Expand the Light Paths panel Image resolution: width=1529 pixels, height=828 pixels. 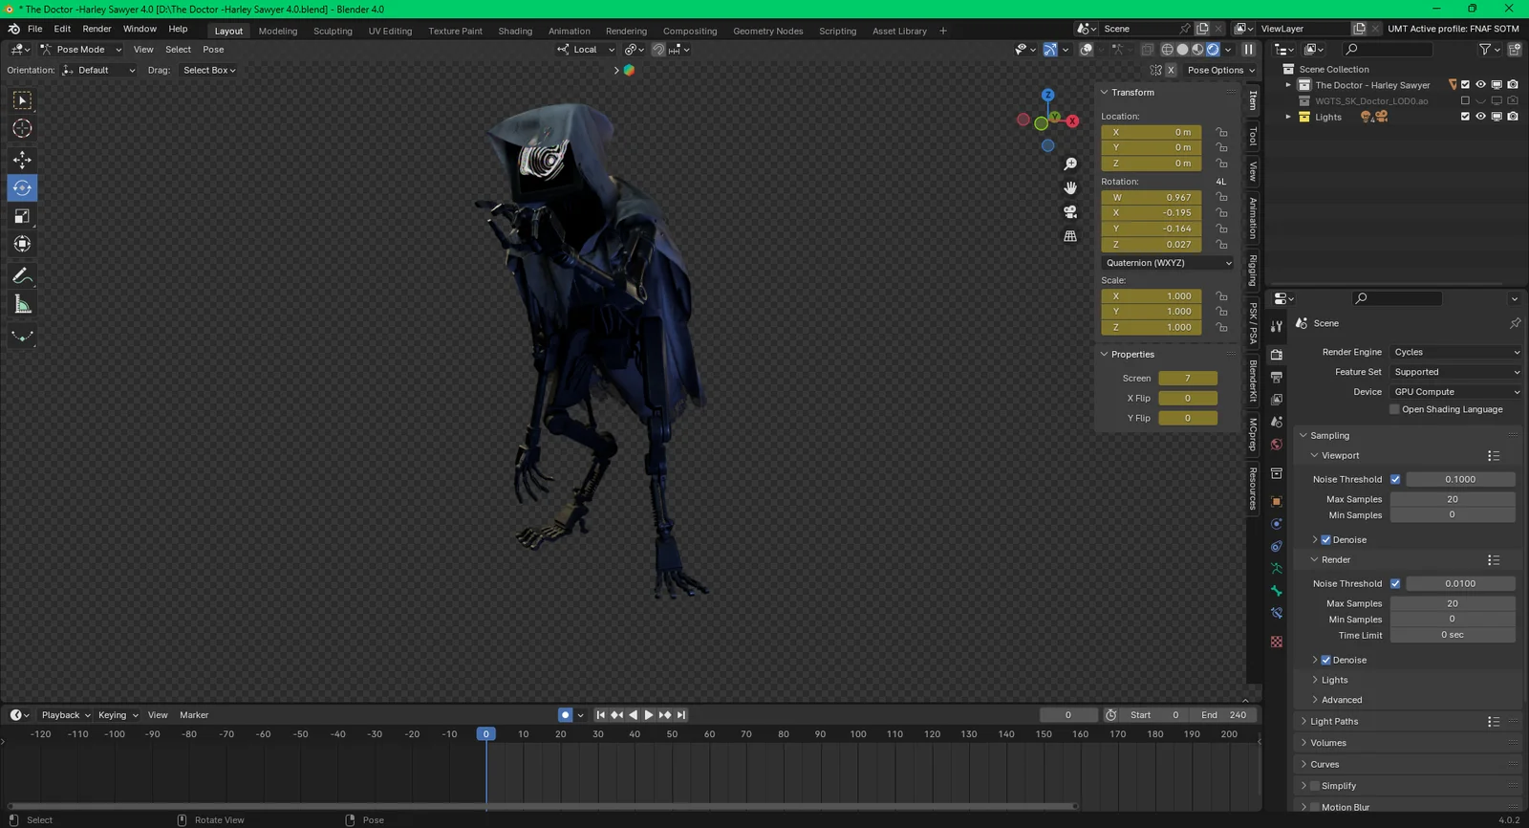[1333, 722]
